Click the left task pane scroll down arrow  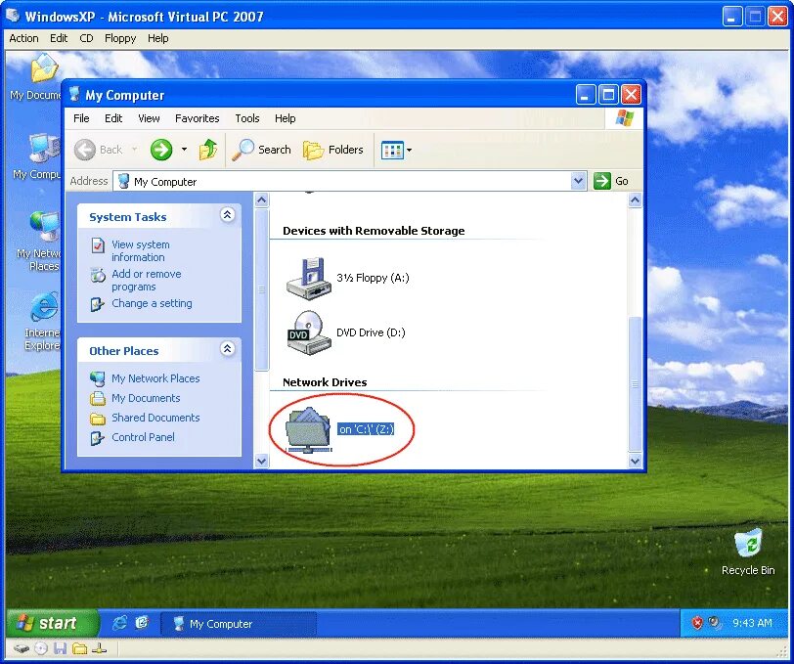click(x=261, y=461)
